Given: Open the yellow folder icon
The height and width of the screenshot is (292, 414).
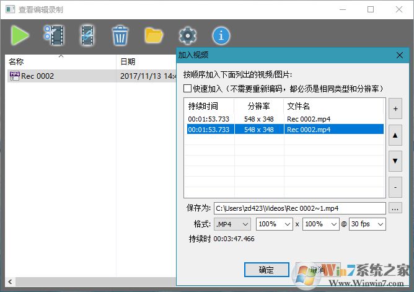Looking at the screenshot, I should [x=154, y=35].
